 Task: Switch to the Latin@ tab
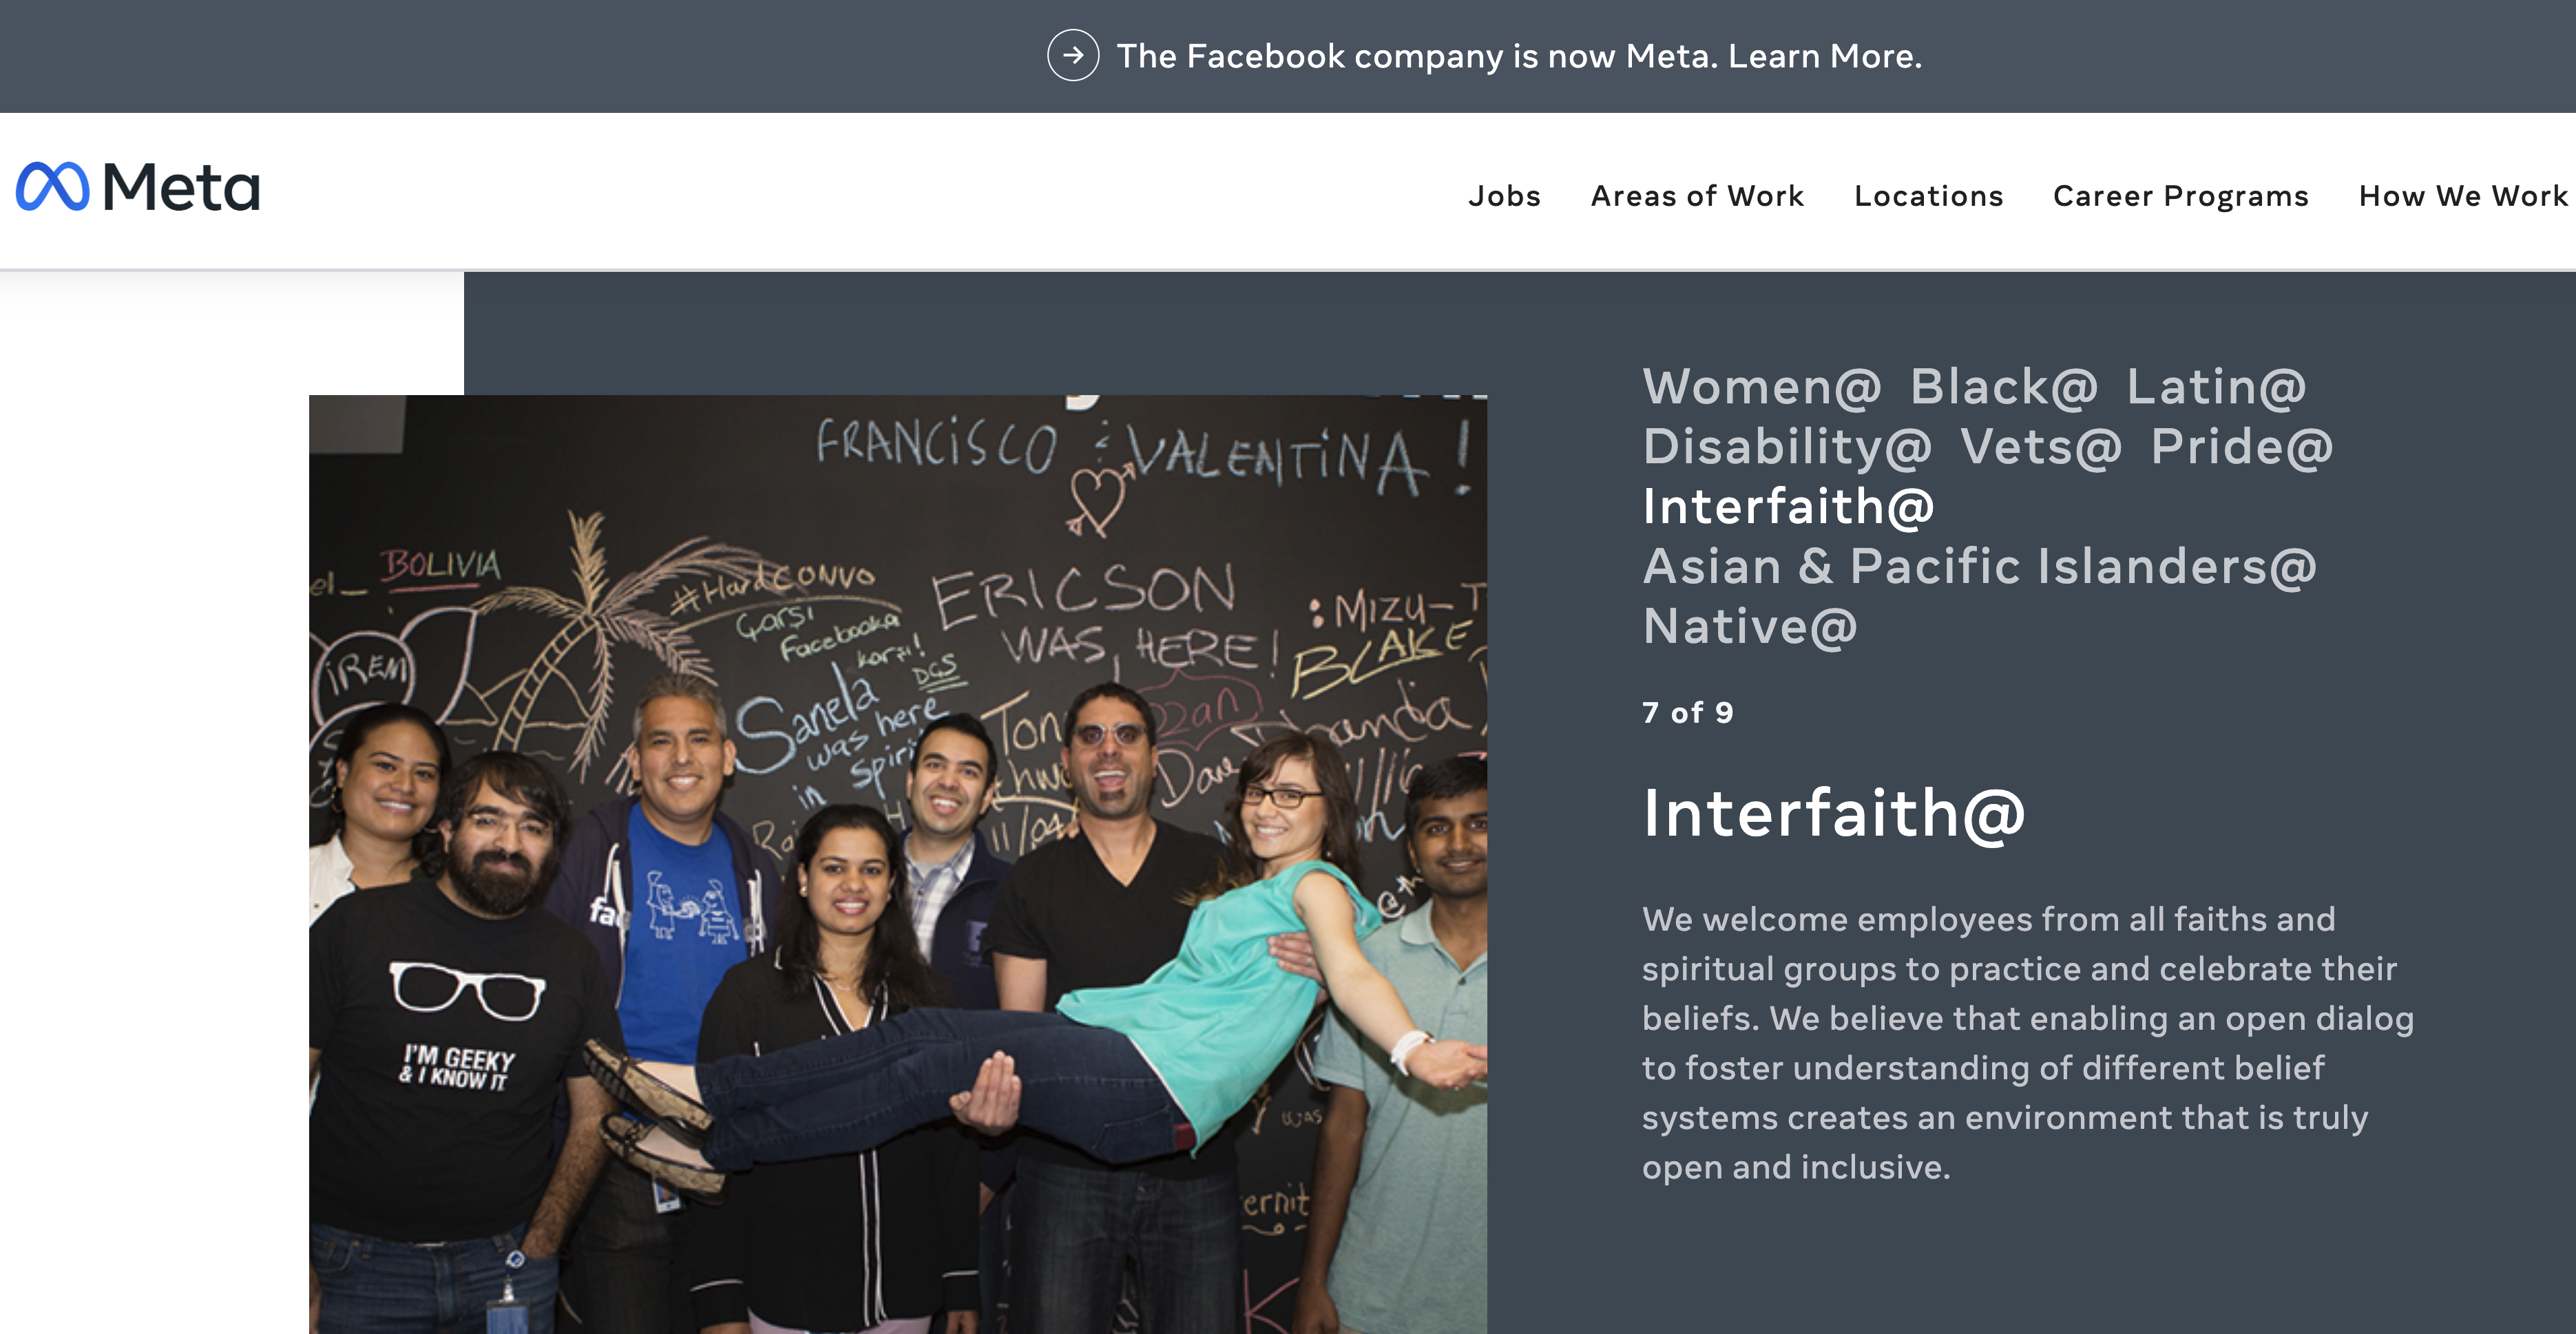tap(2216, 387)
